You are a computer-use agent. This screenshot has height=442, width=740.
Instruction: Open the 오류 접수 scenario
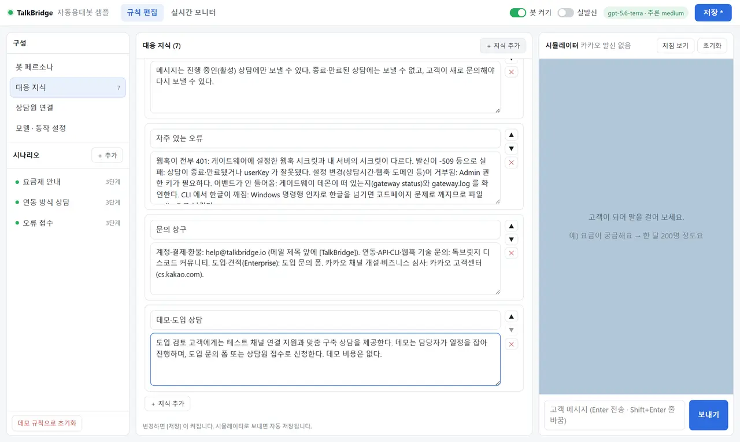coord(68,223)
